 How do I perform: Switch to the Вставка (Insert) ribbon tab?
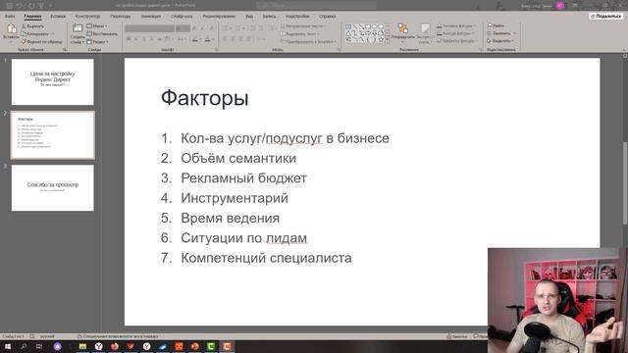click(58, 17)
